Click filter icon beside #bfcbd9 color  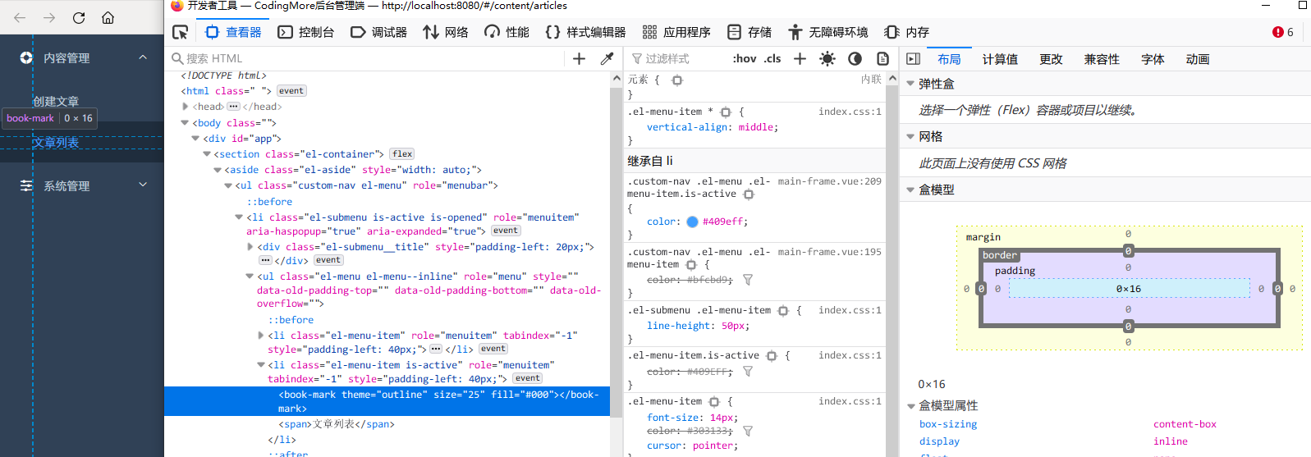pos(748,280)
